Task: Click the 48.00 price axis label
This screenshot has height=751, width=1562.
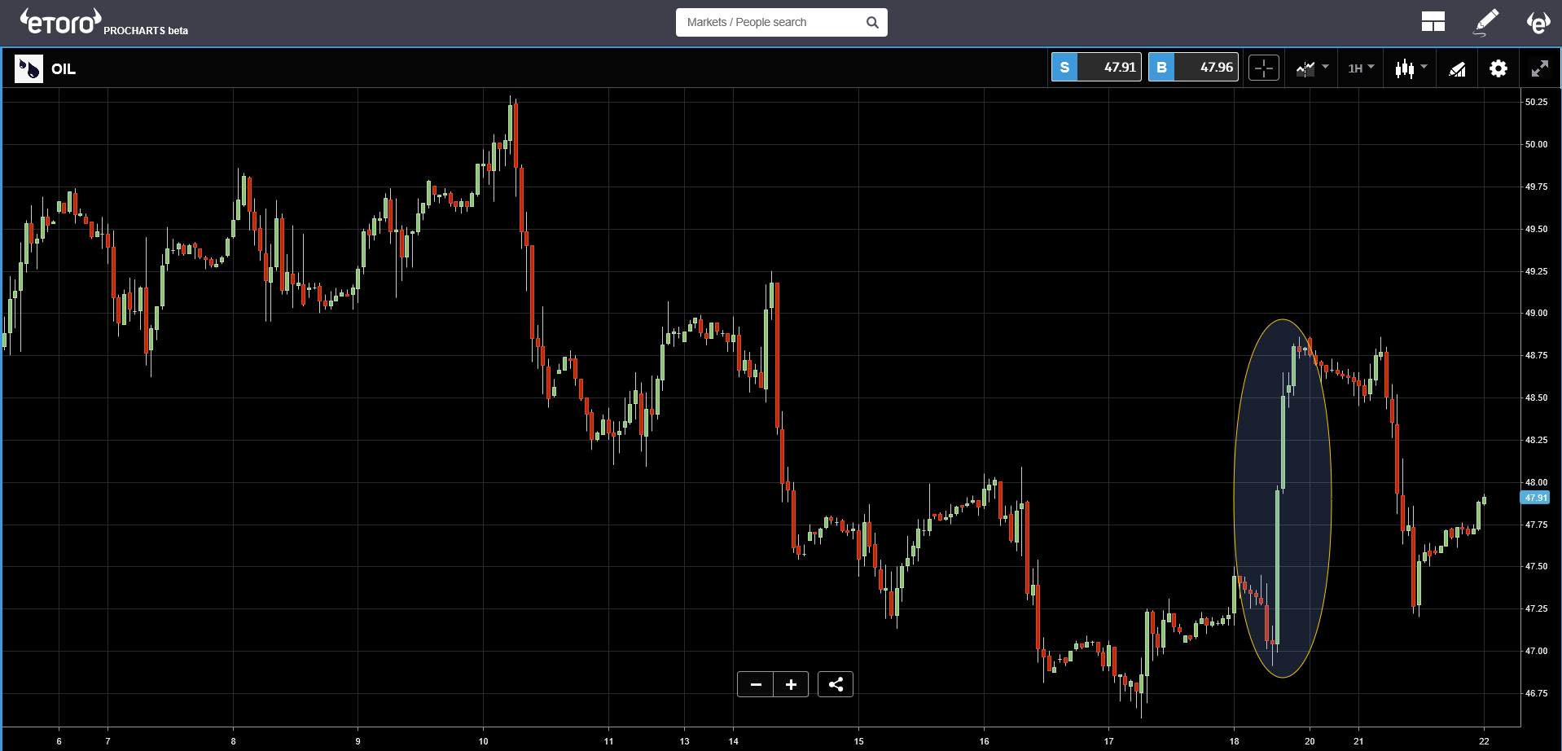Action: pos(1536,482)
